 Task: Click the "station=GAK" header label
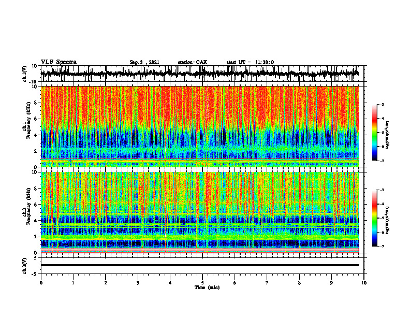tap(193, 62)
